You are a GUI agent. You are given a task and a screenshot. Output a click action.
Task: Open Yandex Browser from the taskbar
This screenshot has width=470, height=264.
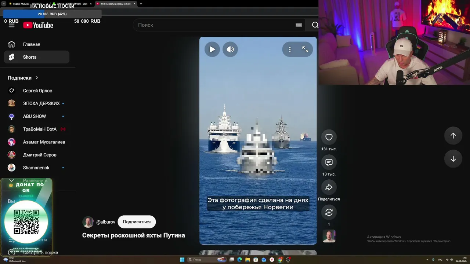point(272,260)
